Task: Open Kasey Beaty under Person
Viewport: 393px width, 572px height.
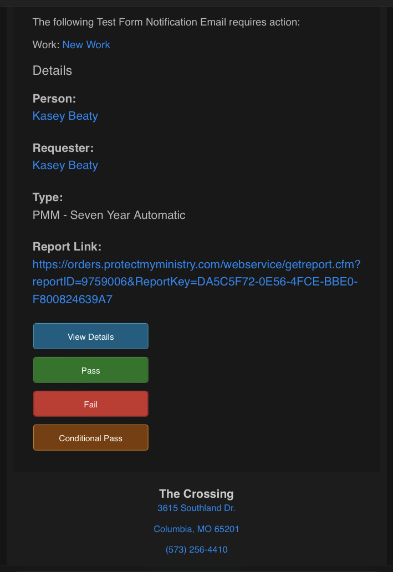Action: pos(65,116)
